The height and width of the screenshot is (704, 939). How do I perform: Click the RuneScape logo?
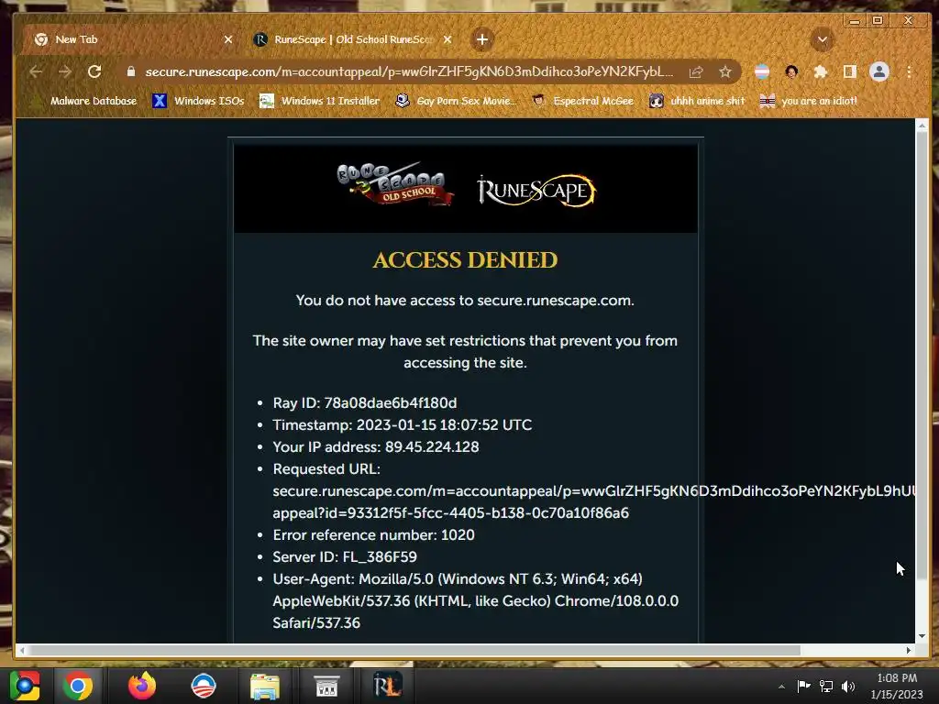pos(536,191)
